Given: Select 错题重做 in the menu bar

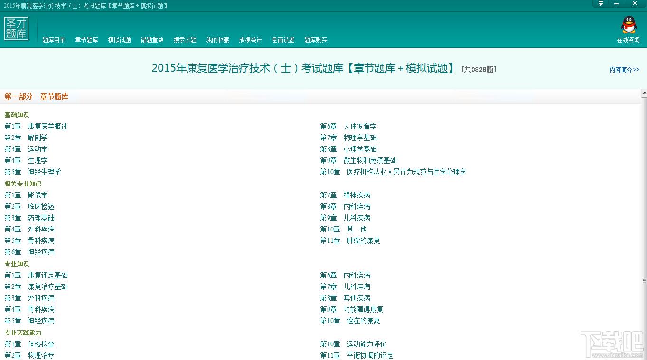Looking at the screenshot, I should coord(152,40).
